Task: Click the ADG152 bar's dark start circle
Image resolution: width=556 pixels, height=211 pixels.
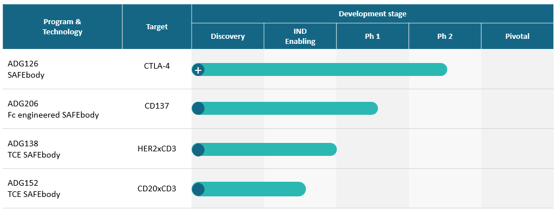Action: (198, 189)
